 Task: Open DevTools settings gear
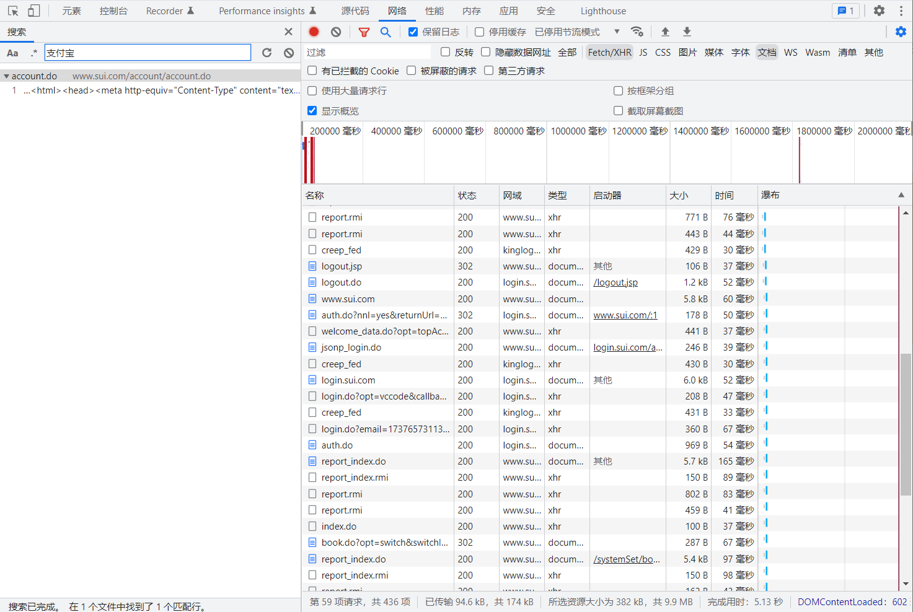(879, 11)
